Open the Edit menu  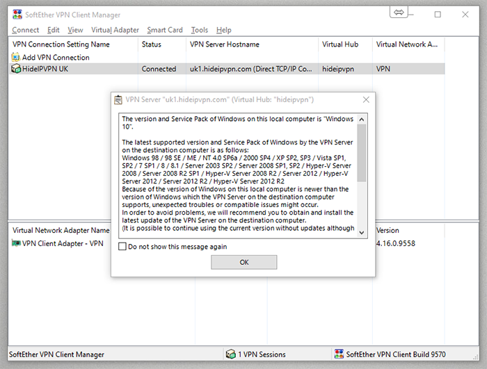tap(53, 30)
